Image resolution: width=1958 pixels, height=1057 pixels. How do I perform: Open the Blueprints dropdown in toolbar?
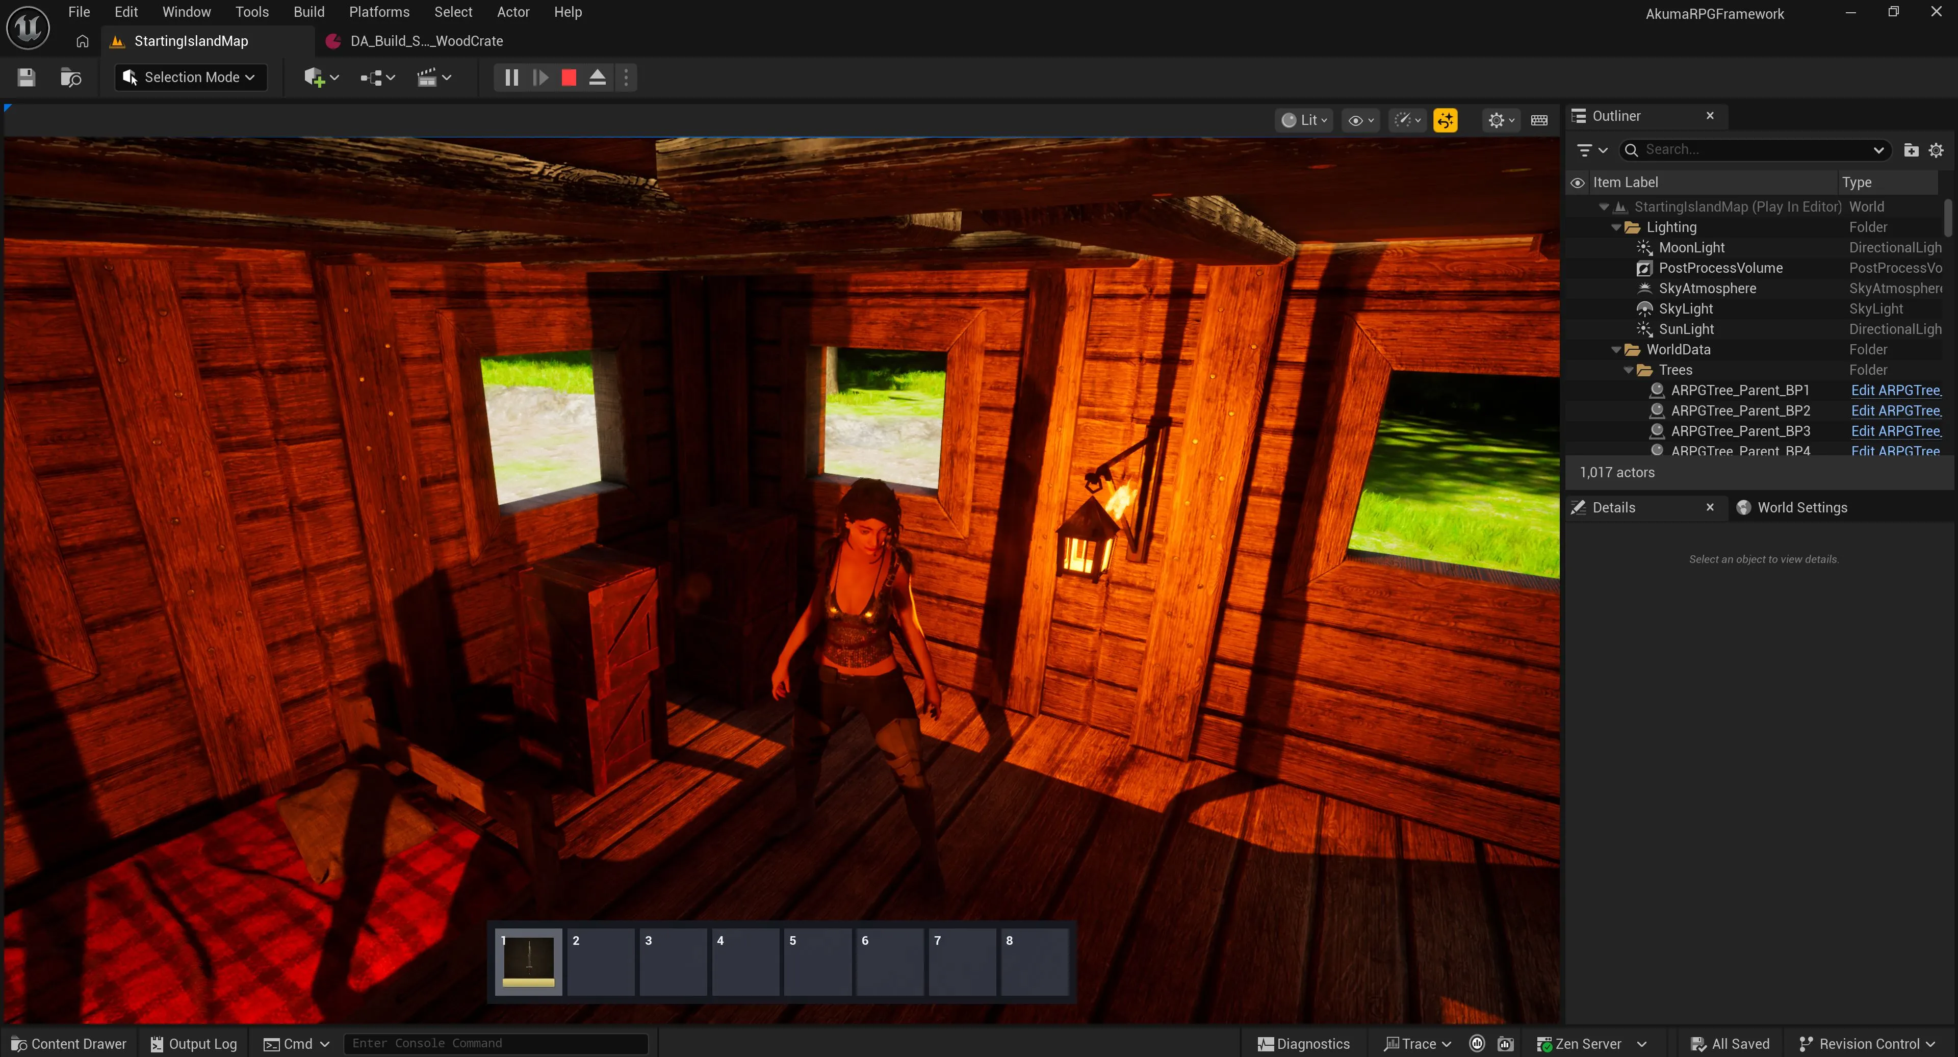click(378, 78)
